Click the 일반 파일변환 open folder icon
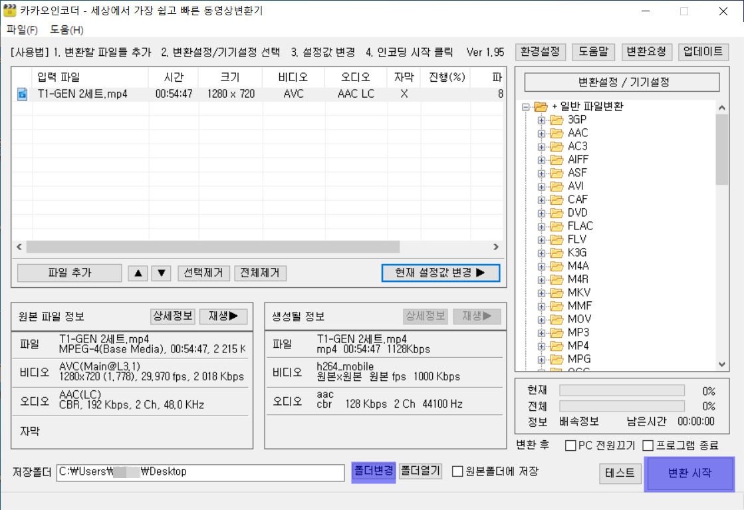The width and height of the screenshot is (744, 510). (541, 106)
